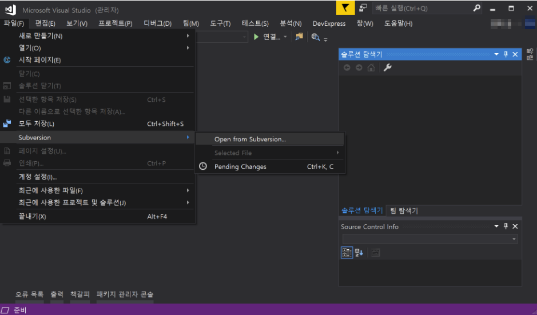Click the wrench properties icon in Solution Explorer
Screen dimensions: 537x315
click(x=387, y=67)
